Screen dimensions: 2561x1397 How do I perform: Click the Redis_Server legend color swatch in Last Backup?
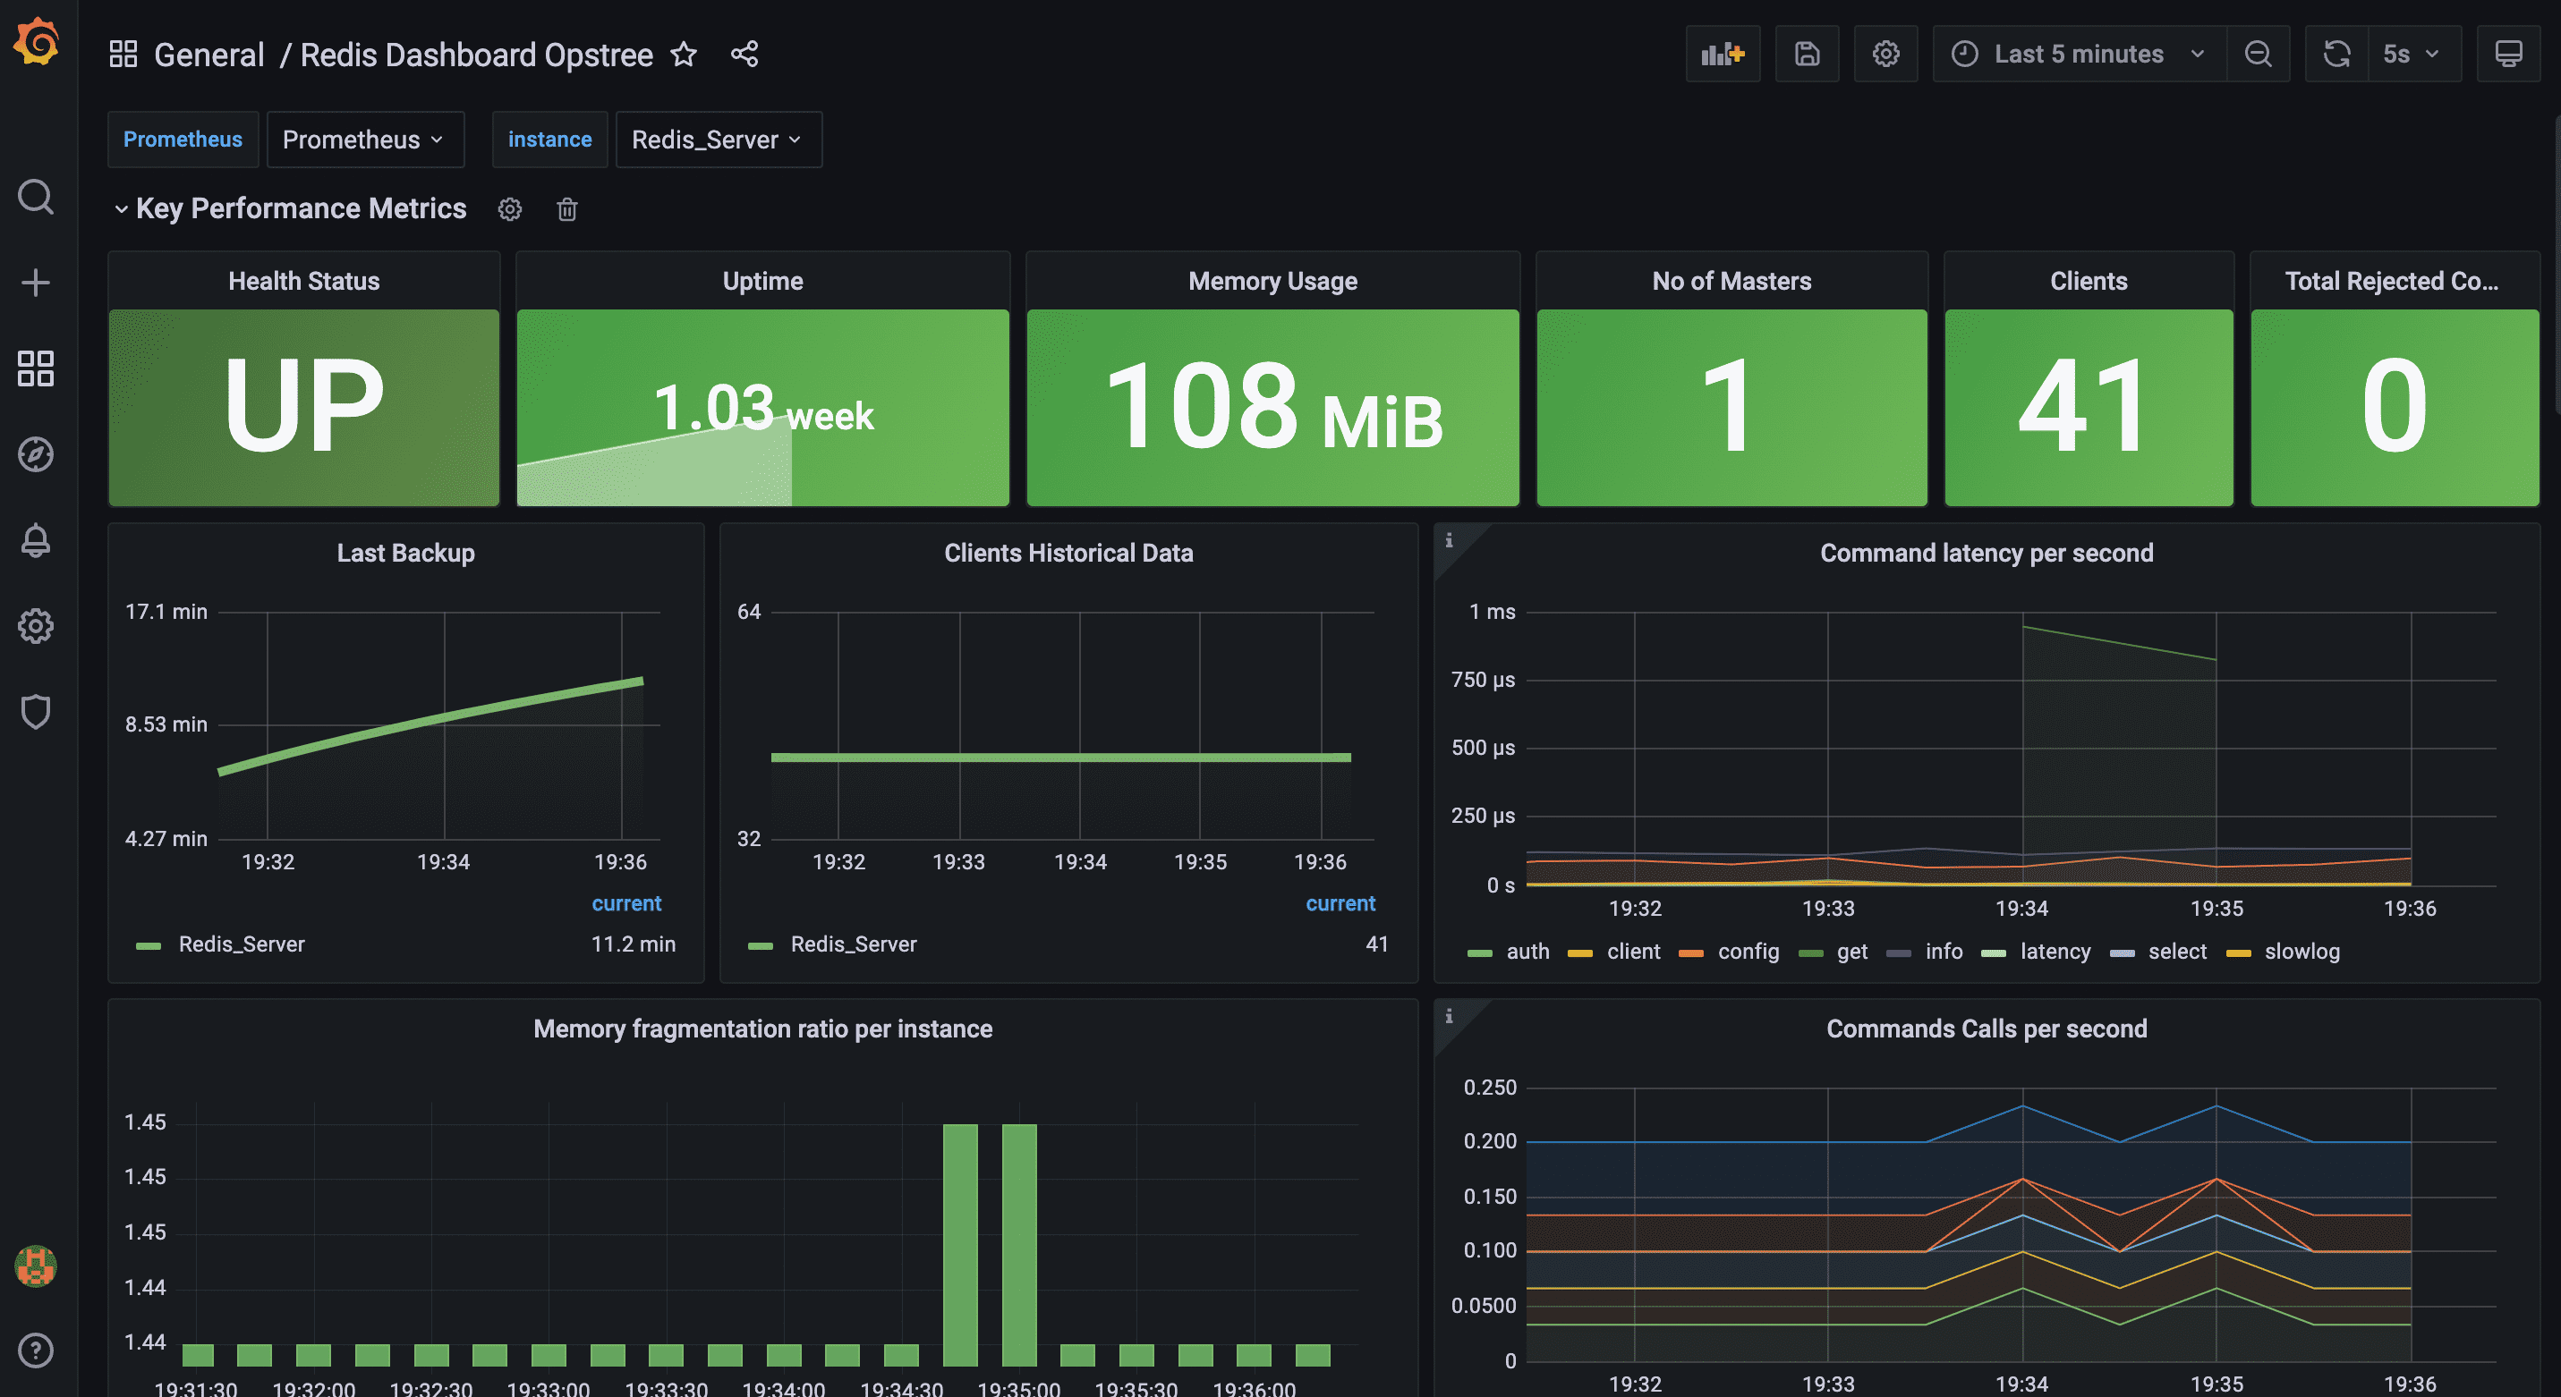149,945
